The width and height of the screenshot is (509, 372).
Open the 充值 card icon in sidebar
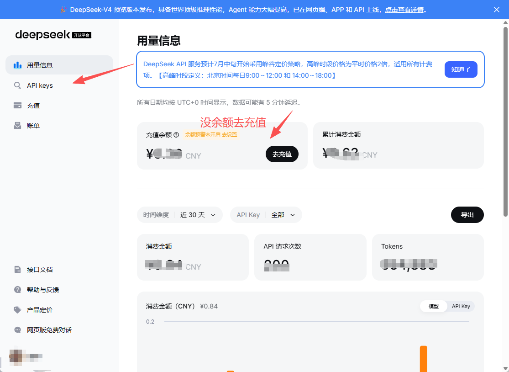[17, 106]
